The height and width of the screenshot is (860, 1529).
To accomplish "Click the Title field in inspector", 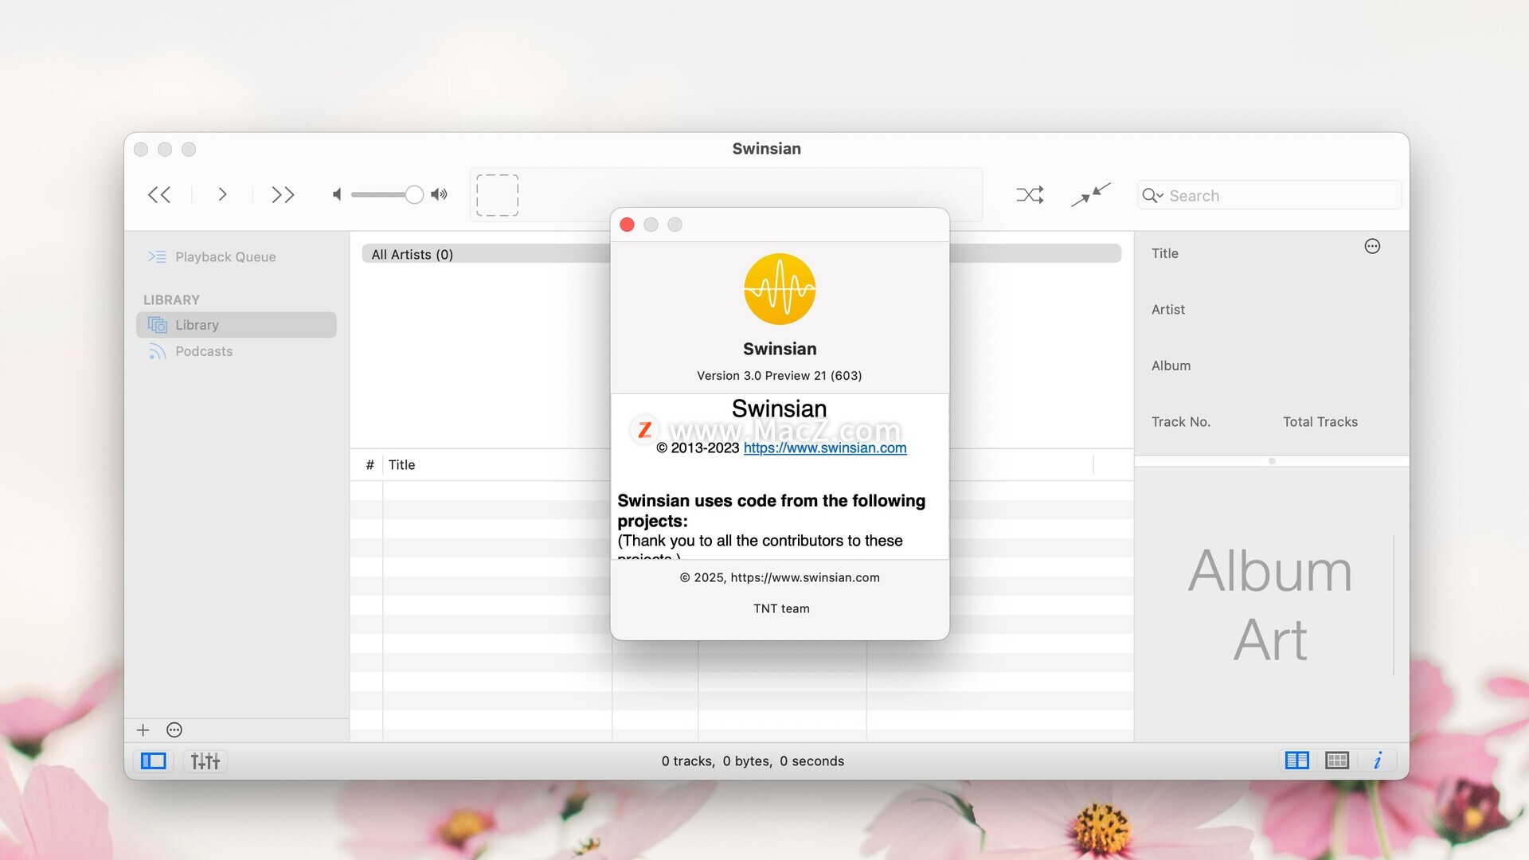I will (x=1165, y=253).
